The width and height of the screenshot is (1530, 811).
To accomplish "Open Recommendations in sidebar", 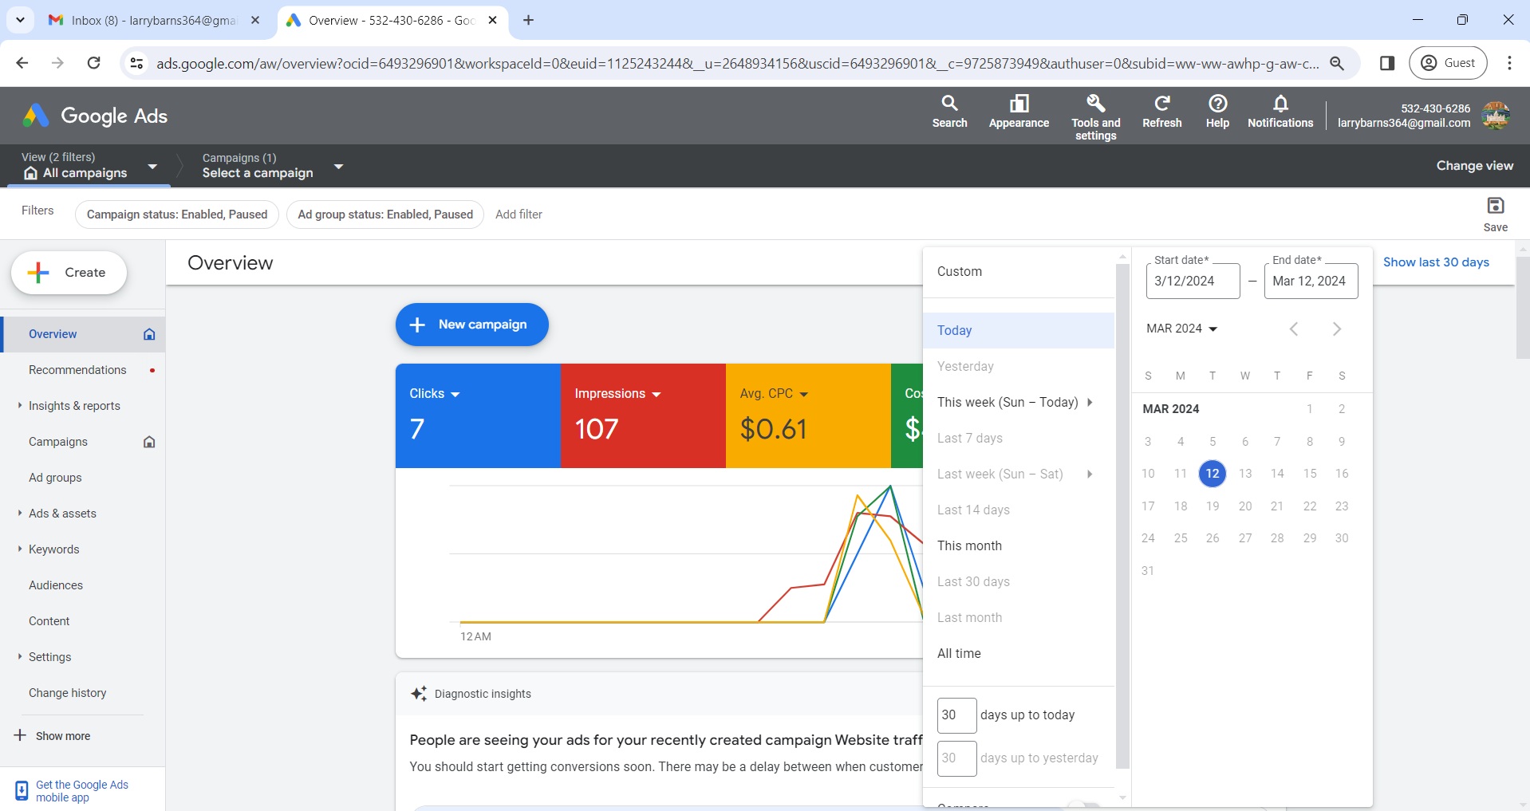I will click(83, 370).
